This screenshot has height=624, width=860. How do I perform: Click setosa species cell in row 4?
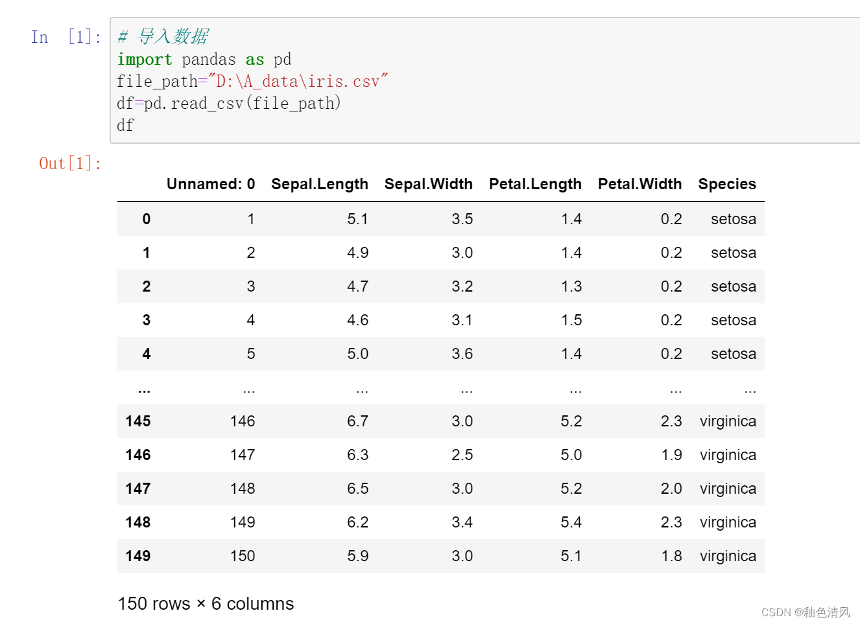pos(734,354)
